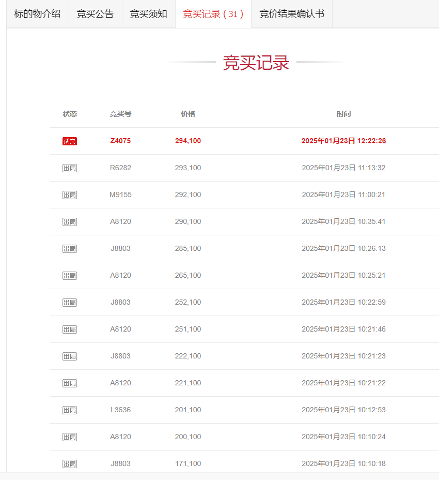Viewport: 439px width, 480px height.
Task: Click the price 265,100
Action: pos(188,276)
